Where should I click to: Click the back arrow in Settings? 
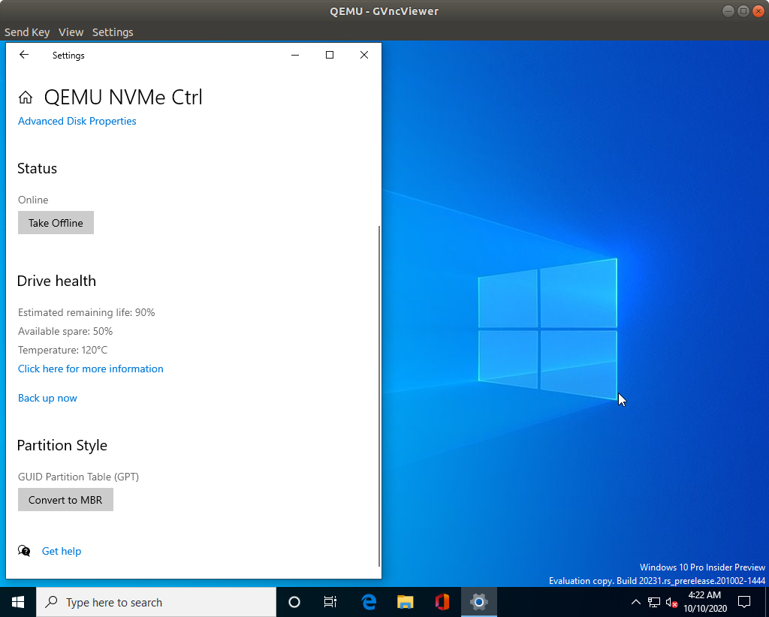[x=23, y=55]
